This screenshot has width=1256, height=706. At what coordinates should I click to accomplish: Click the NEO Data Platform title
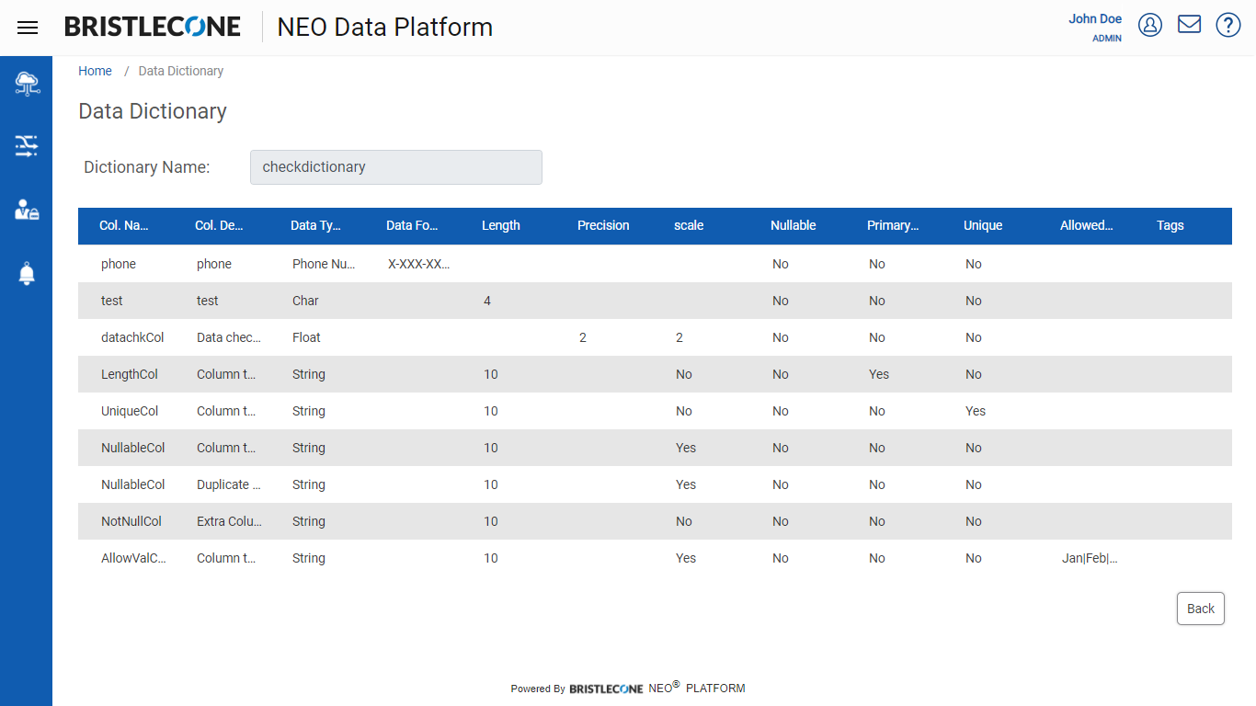(385, 28)
